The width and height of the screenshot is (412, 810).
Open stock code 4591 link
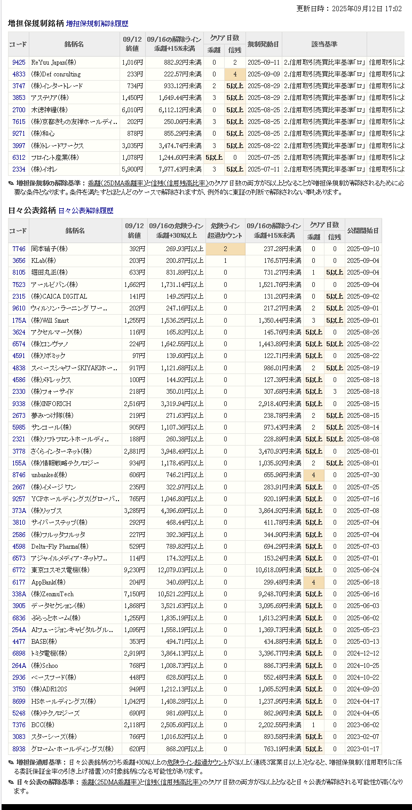(19, 356)
